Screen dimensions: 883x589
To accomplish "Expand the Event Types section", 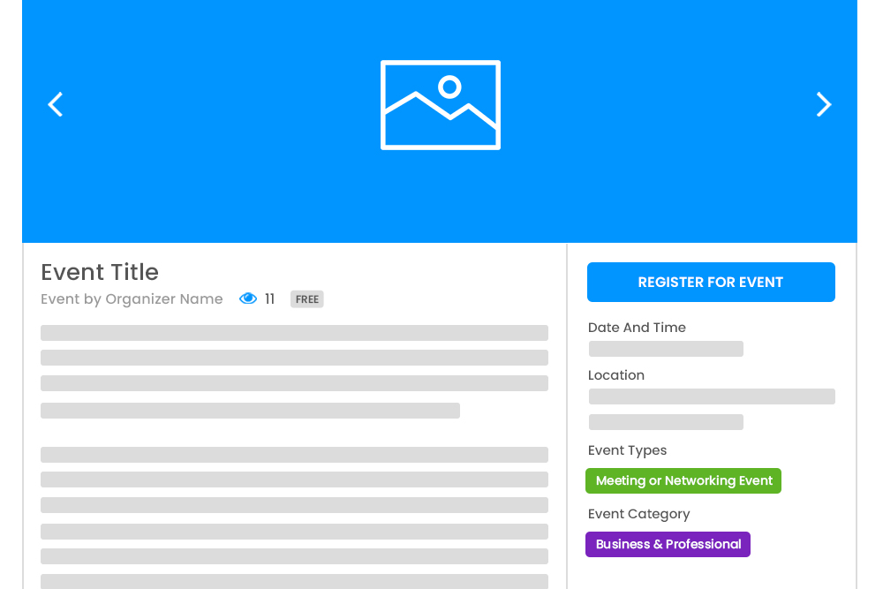I will click(627, 450).
